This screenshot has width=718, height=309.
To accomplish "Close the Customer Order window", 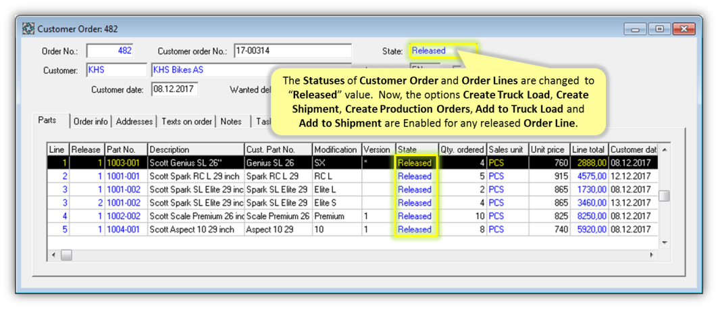I will coord(684,29).
